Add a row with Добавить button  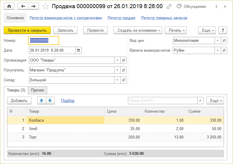(19, 101)
